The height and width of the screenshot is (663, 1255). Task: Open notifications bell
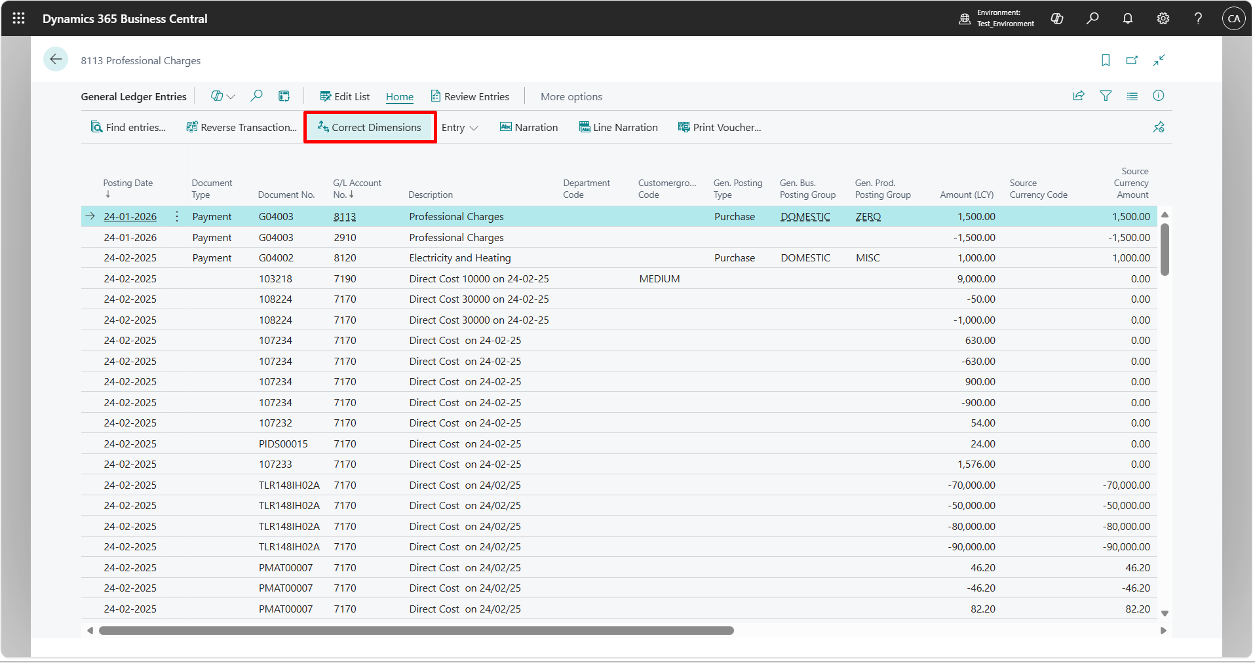[x=1128, y=18]
